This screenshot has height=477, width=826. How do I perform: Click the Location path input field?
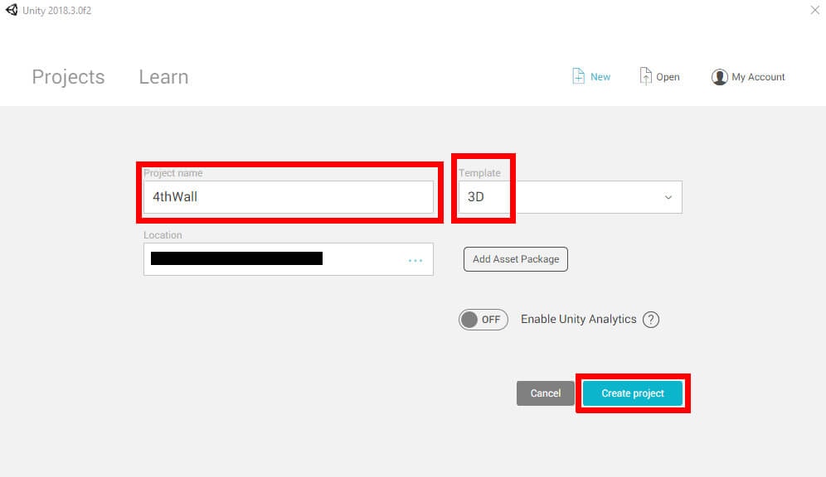tap(289, 259)
